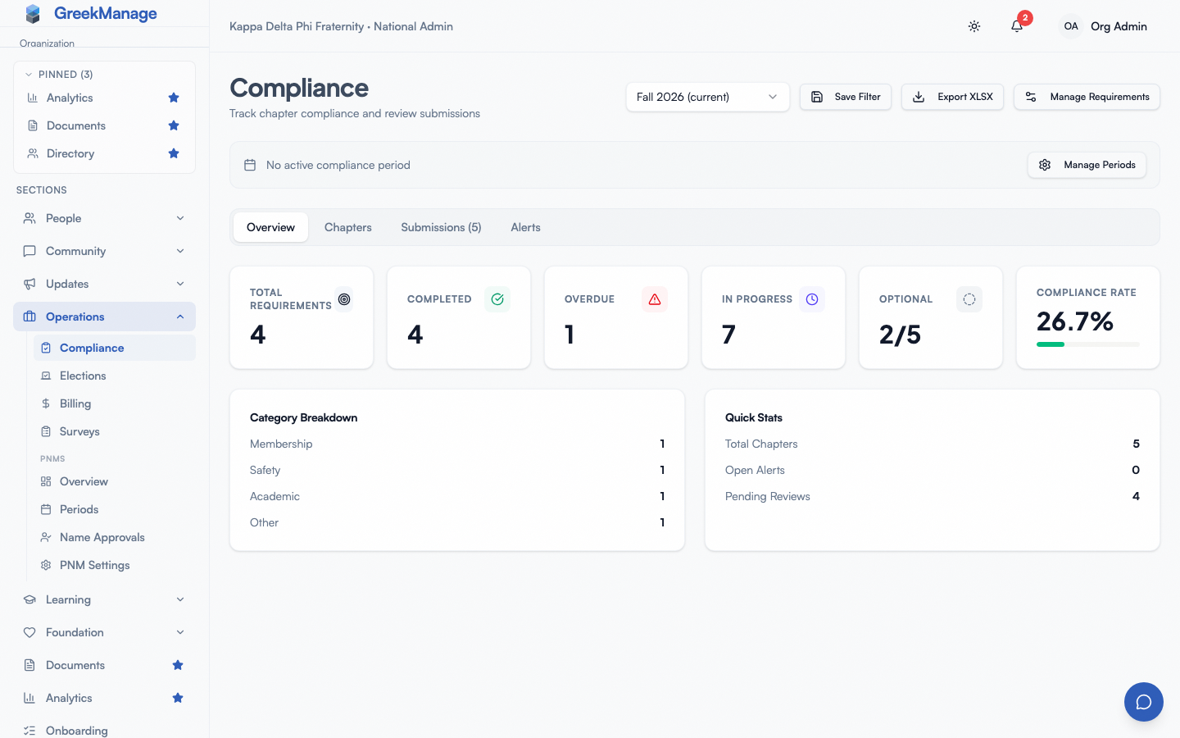Unpin Documents star in Pinned list
This screenshot has height=738, width=1180.
174,125
